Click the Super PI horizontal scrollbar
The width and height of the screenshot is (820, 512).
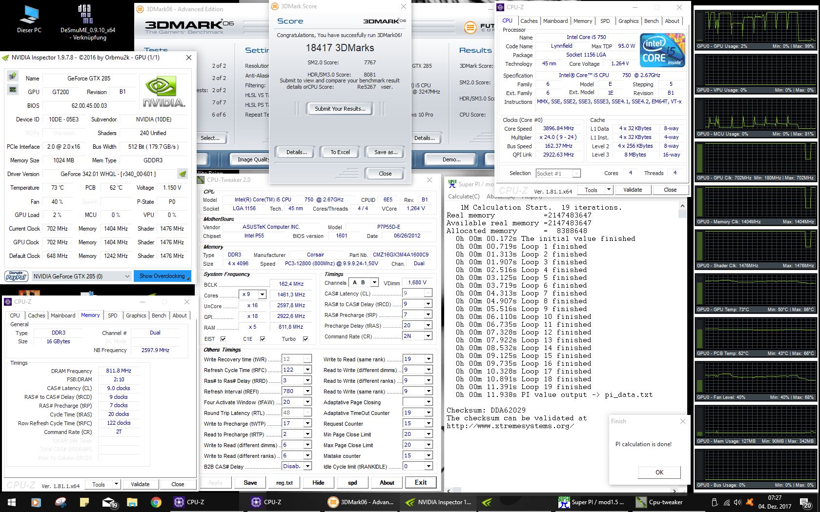point(561,491)
